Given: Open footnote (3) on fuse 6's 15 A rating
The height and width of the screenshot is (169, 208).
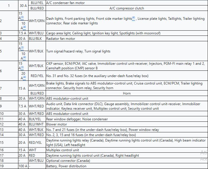Looking at the screenshot, I should point(22,68).
